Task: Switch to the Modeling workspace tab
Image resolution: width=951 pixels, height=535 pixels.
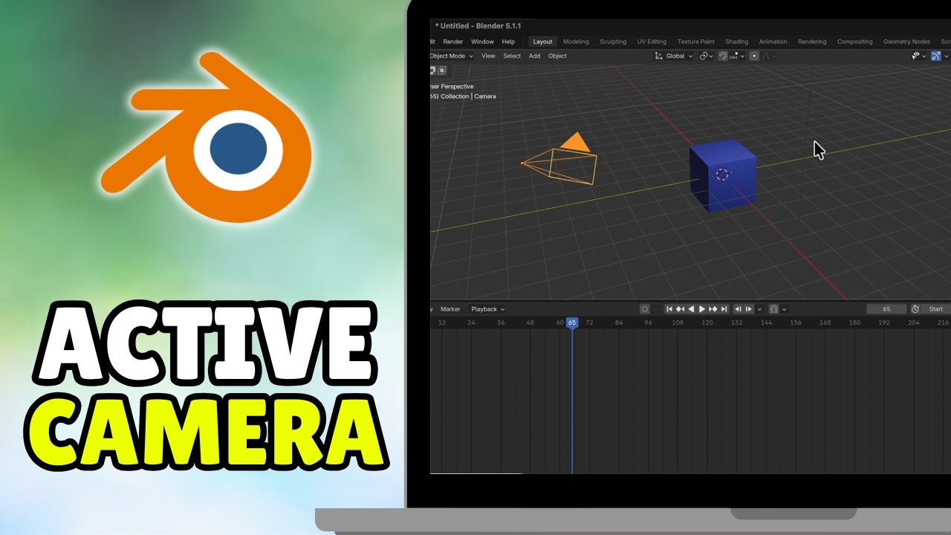Action: [x=576, y=42]
